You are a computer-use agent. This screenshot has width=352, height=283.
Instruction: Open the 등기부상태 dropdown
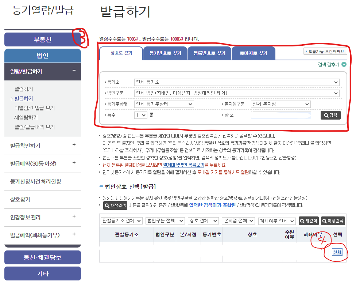click(164, 104)
